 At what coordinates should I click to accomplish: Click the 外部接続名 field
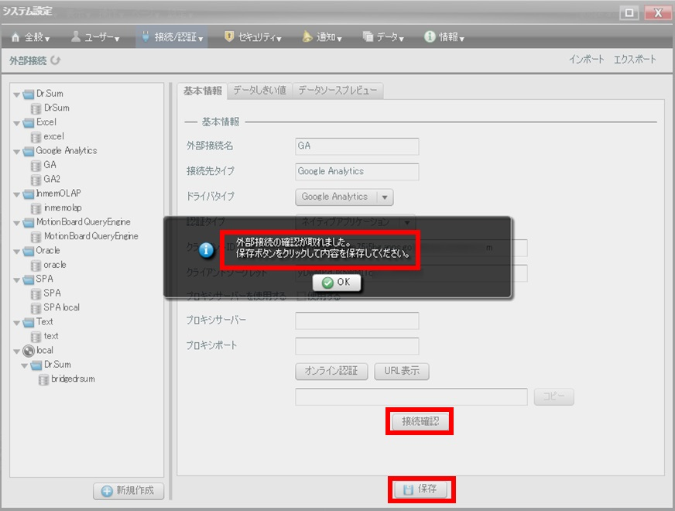(357, 146)
